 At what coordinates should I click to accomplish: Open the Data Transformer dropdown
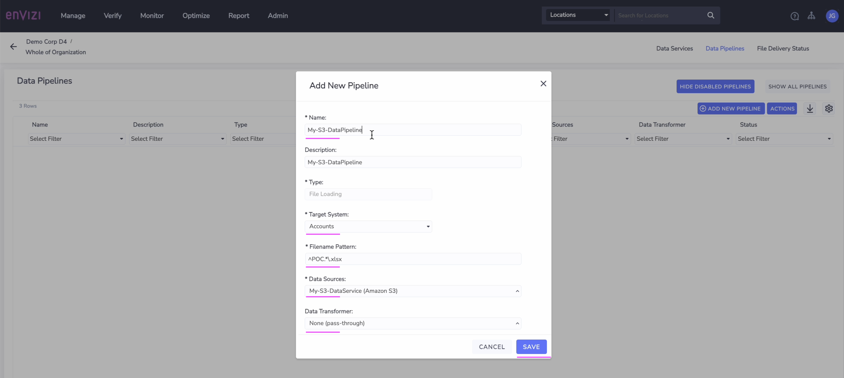click(413, 323)
